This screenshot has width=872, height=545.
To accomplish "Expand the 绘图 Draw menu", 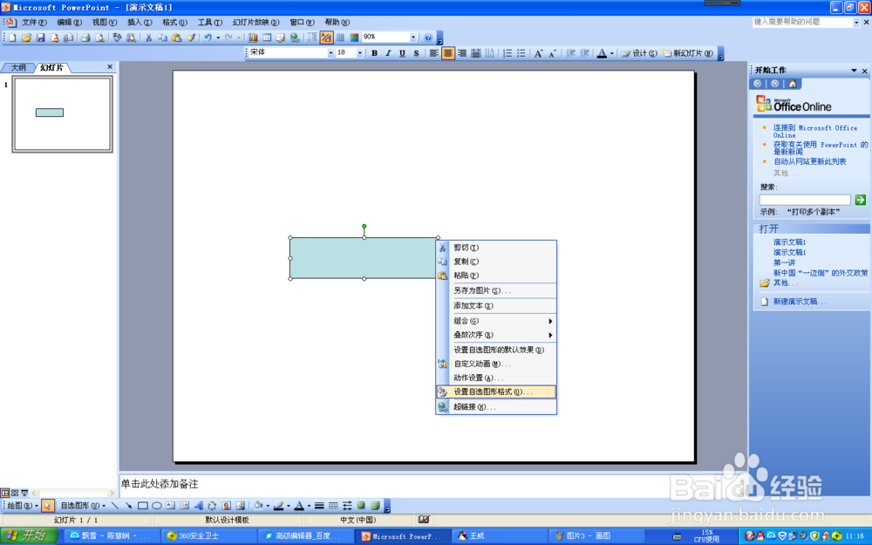I will click(23, 506).
